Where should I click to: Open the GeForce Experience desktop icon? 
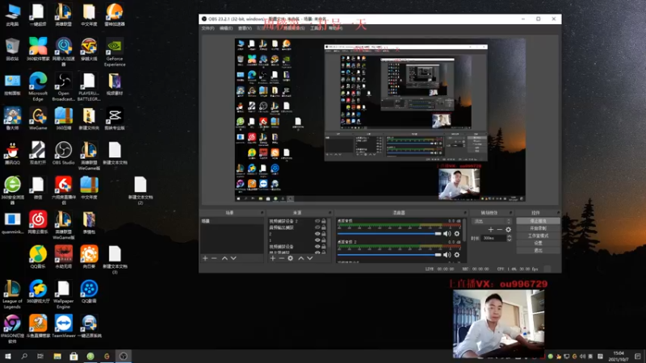pos(115,52)
